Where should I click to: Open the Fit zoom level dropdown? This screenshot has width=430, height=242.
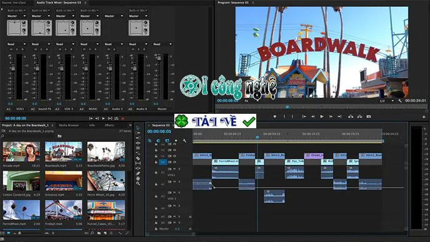tap(251, 101)
